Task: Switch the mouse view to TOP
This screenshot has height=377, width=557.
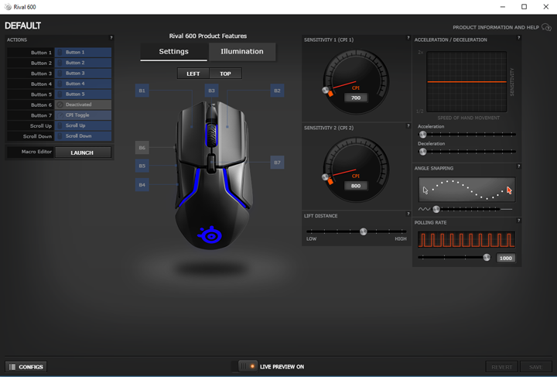Action: coord(225,74)
